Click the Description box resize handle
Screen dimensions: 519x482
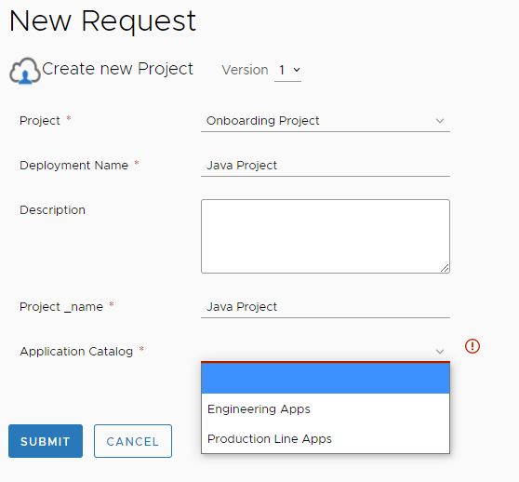coord(445,268)
